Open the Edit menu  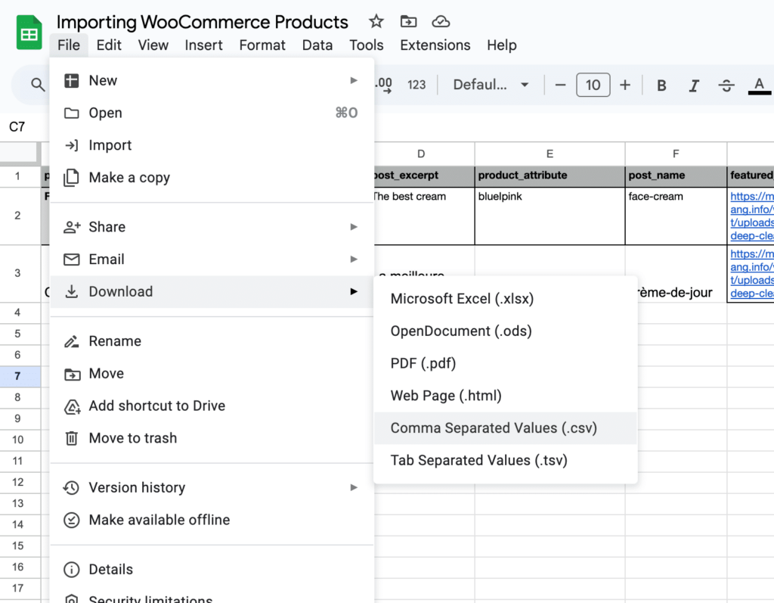point(109,45)
